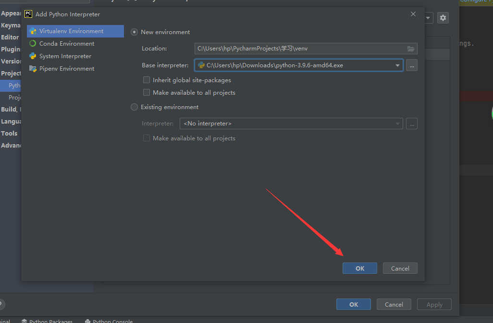Click the Python Packages stack icon

(24, 321)
